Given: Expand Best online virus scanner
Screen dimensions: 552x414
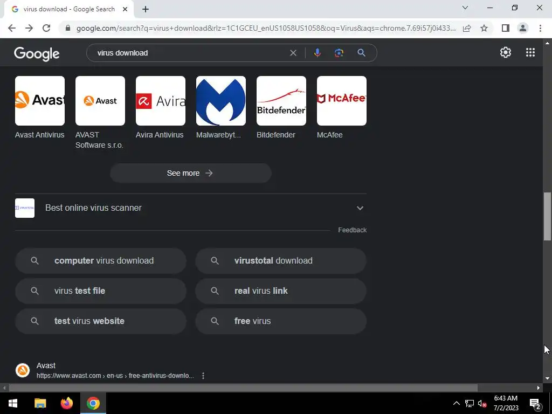Looking at the screenshot, I should [190, 208].
